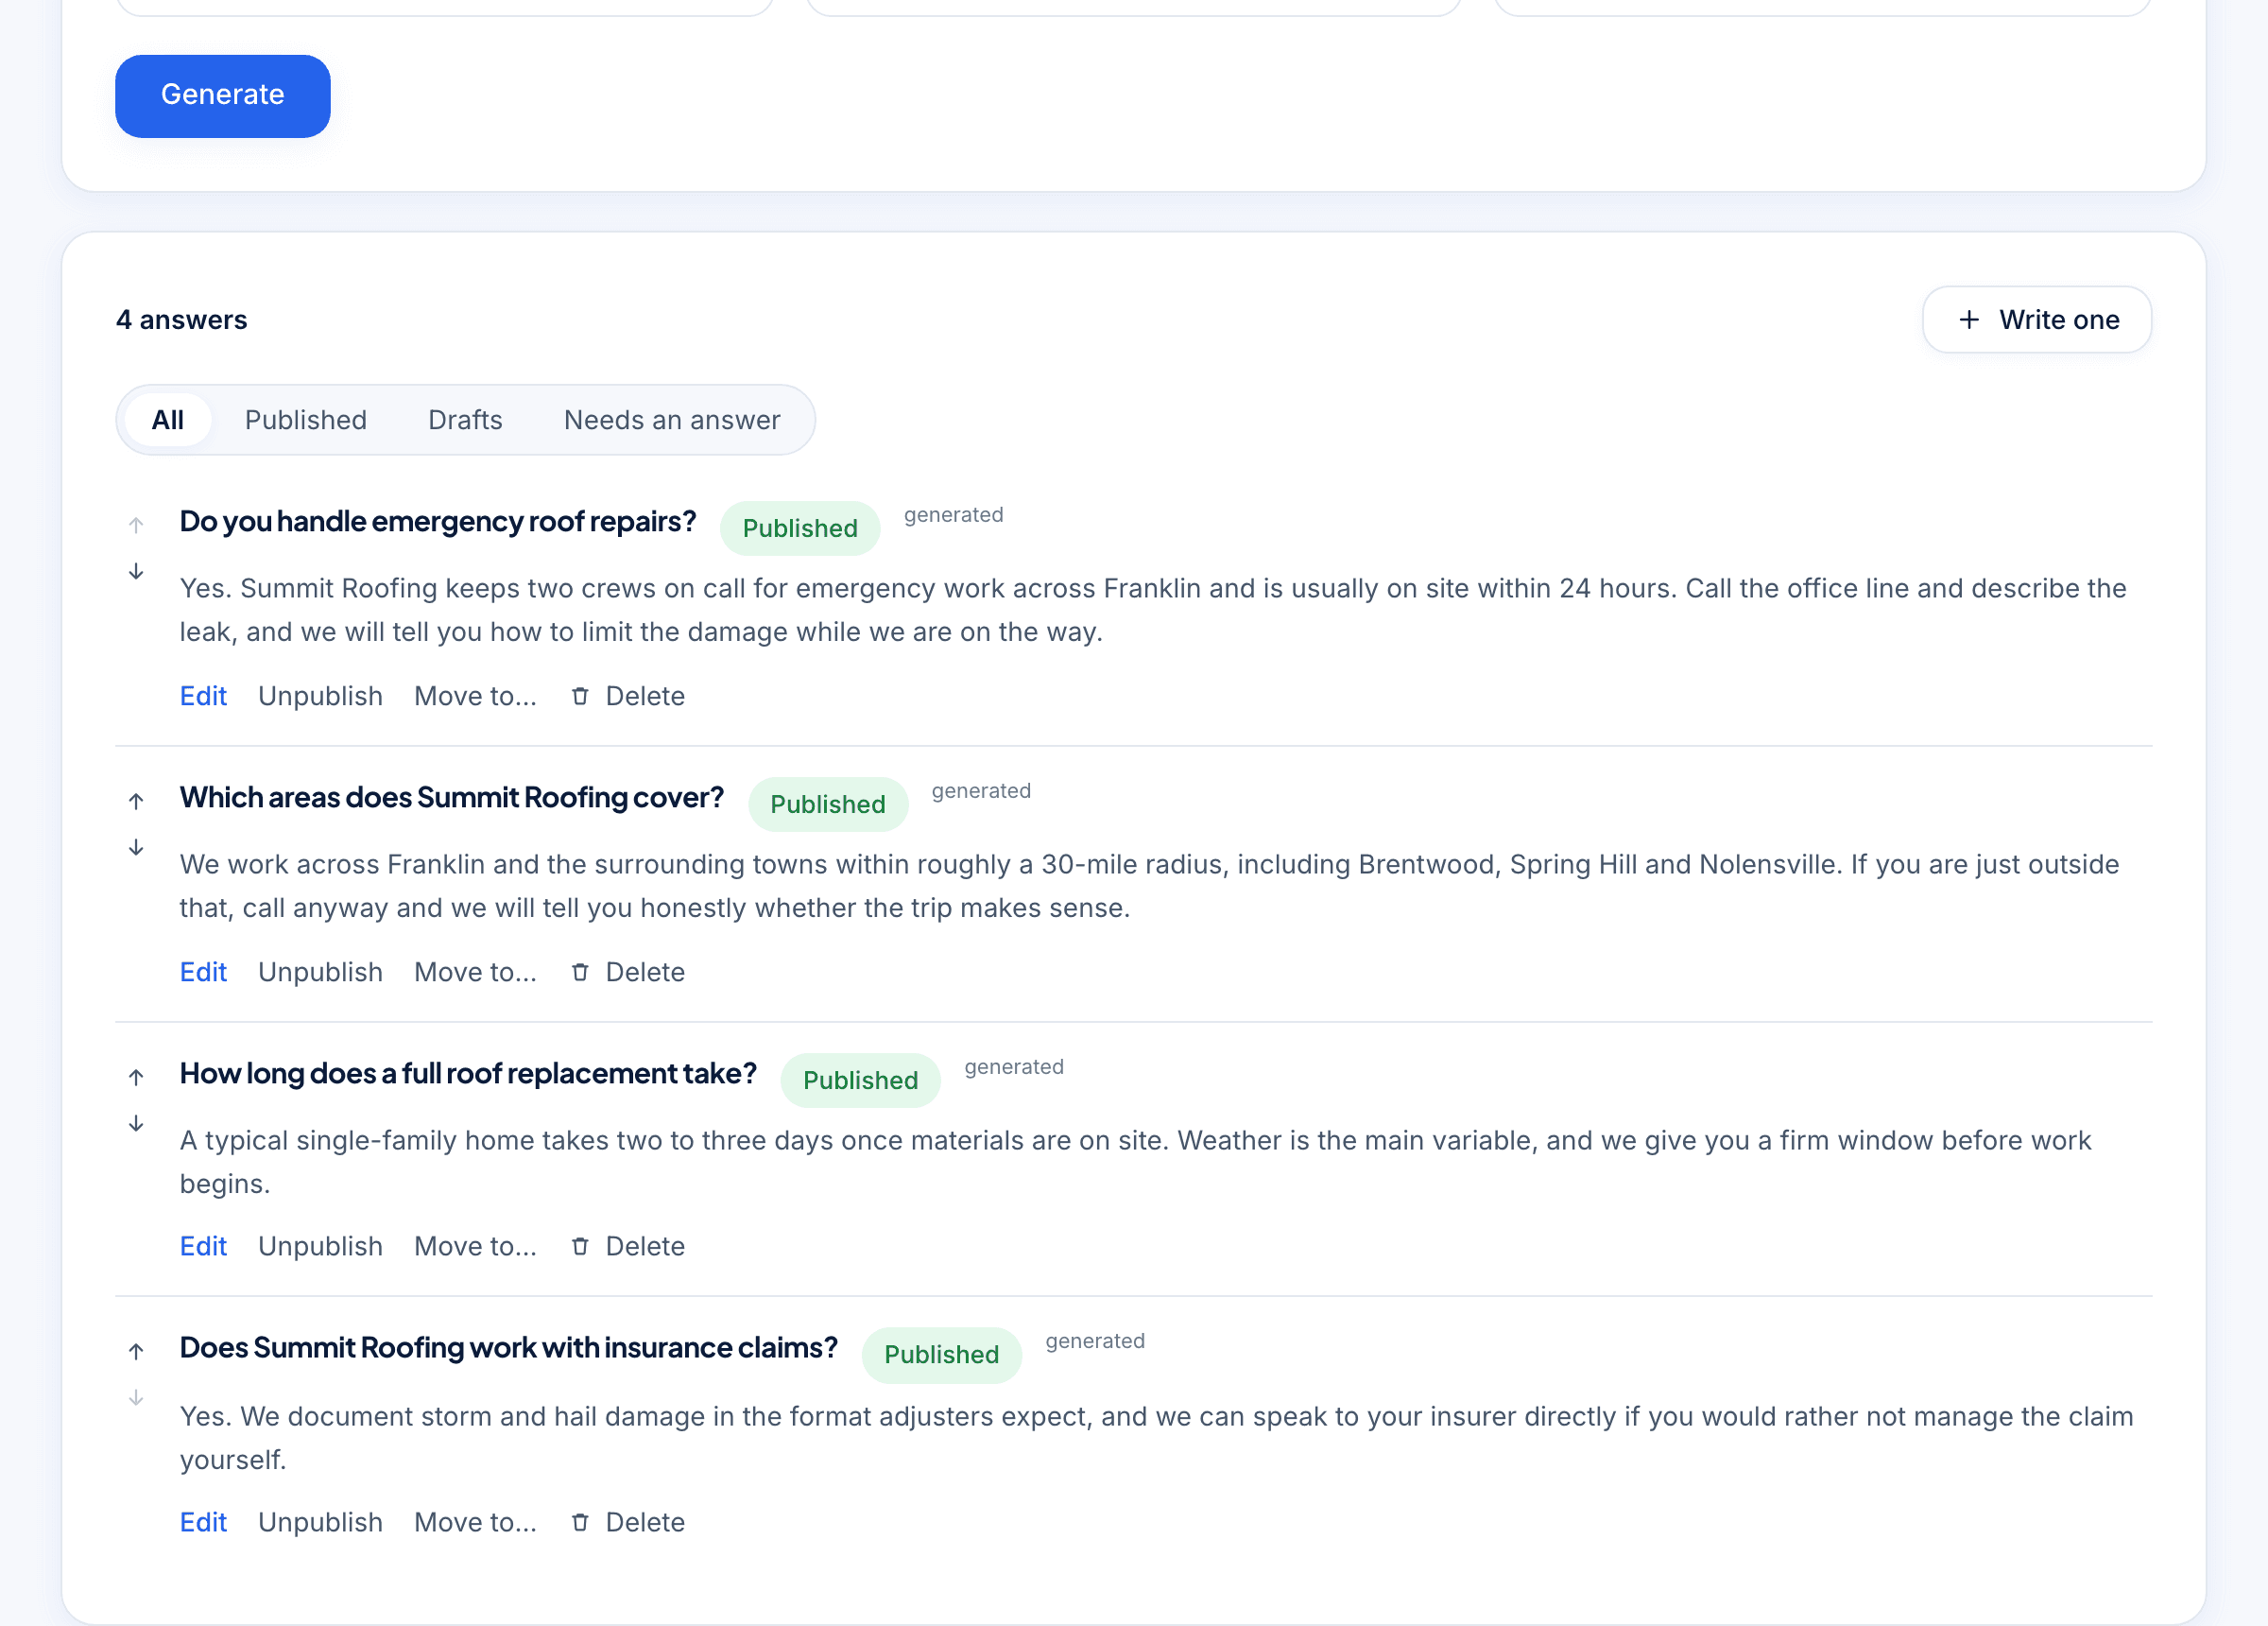Image resolution: width=2268 pixels, height=1626 pixels.
Task: Move roof replacement question up
Action: tap(136, 1077)
